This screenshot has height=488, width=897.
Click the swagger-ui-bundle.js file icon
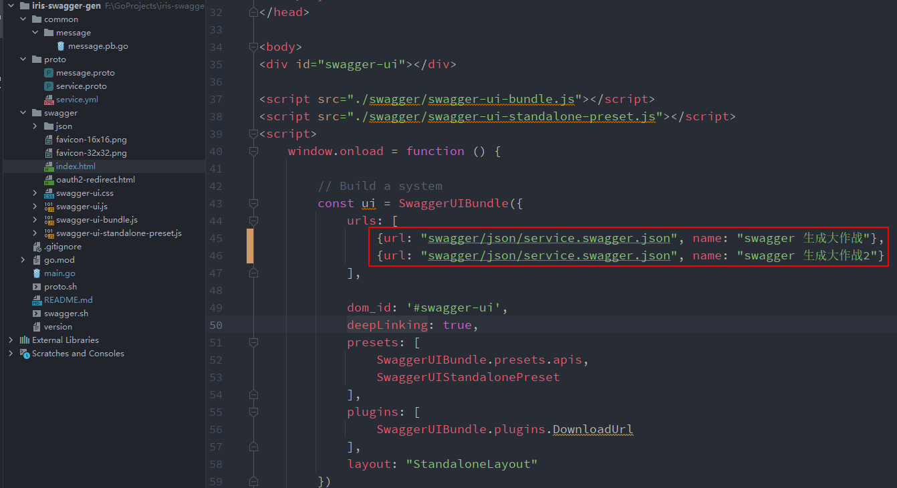pos(49,220)
